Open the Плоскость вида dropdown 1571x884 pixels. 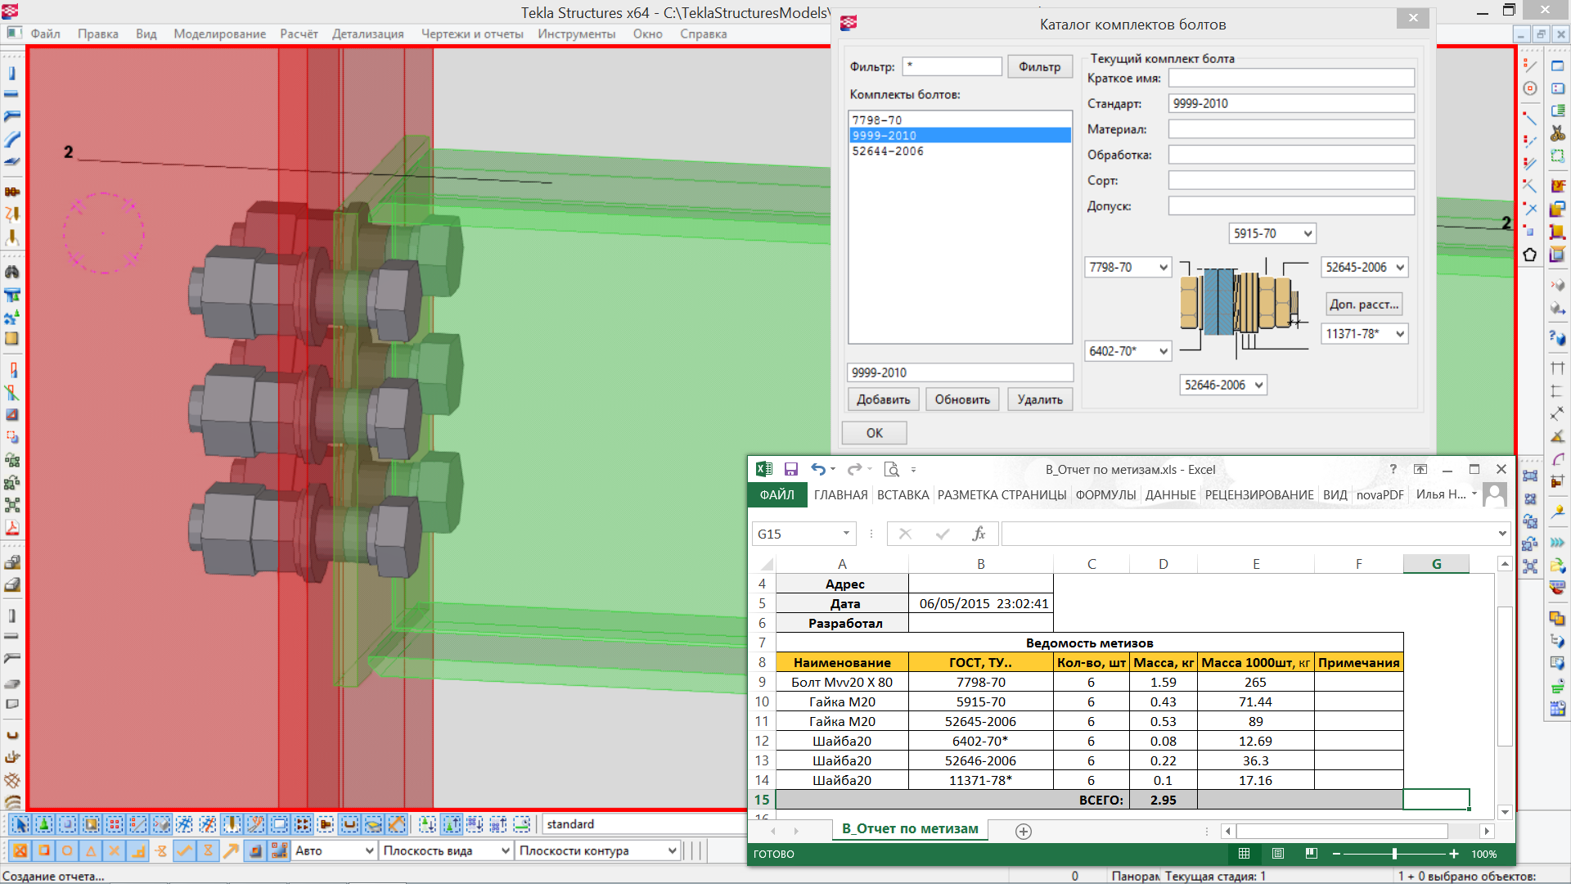505,851
